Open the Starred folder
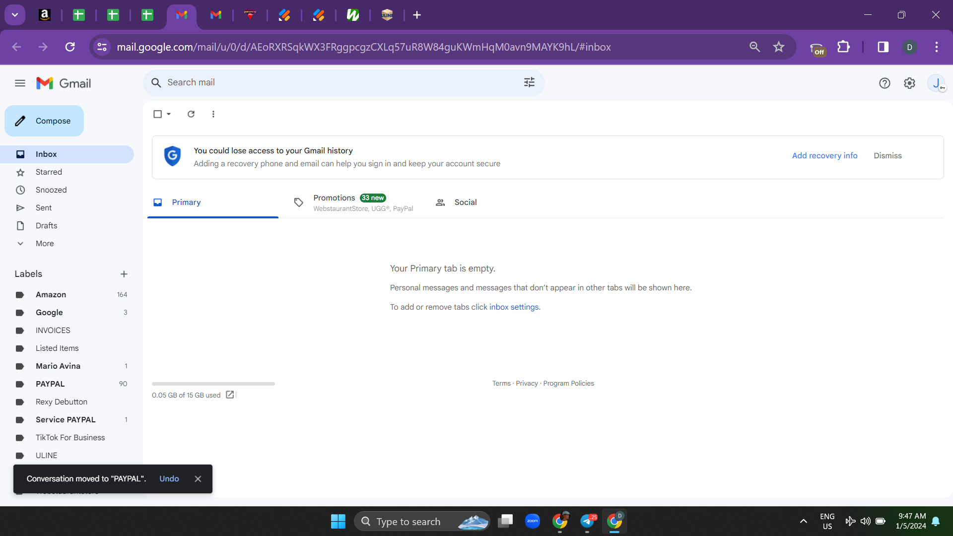 click(49, 172)
